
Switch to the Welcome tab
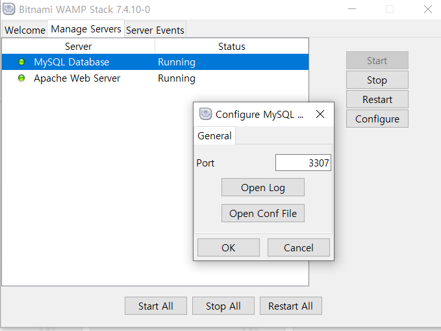(x=25, y=30)
